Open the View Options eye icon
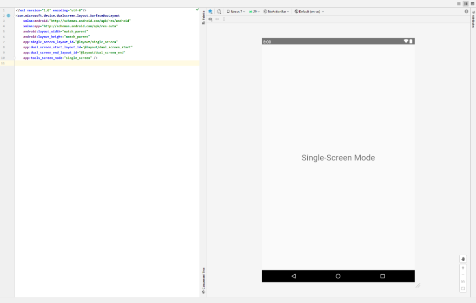Image resolution: width=476 pixels, height=303 pixels. pos(211,19)
